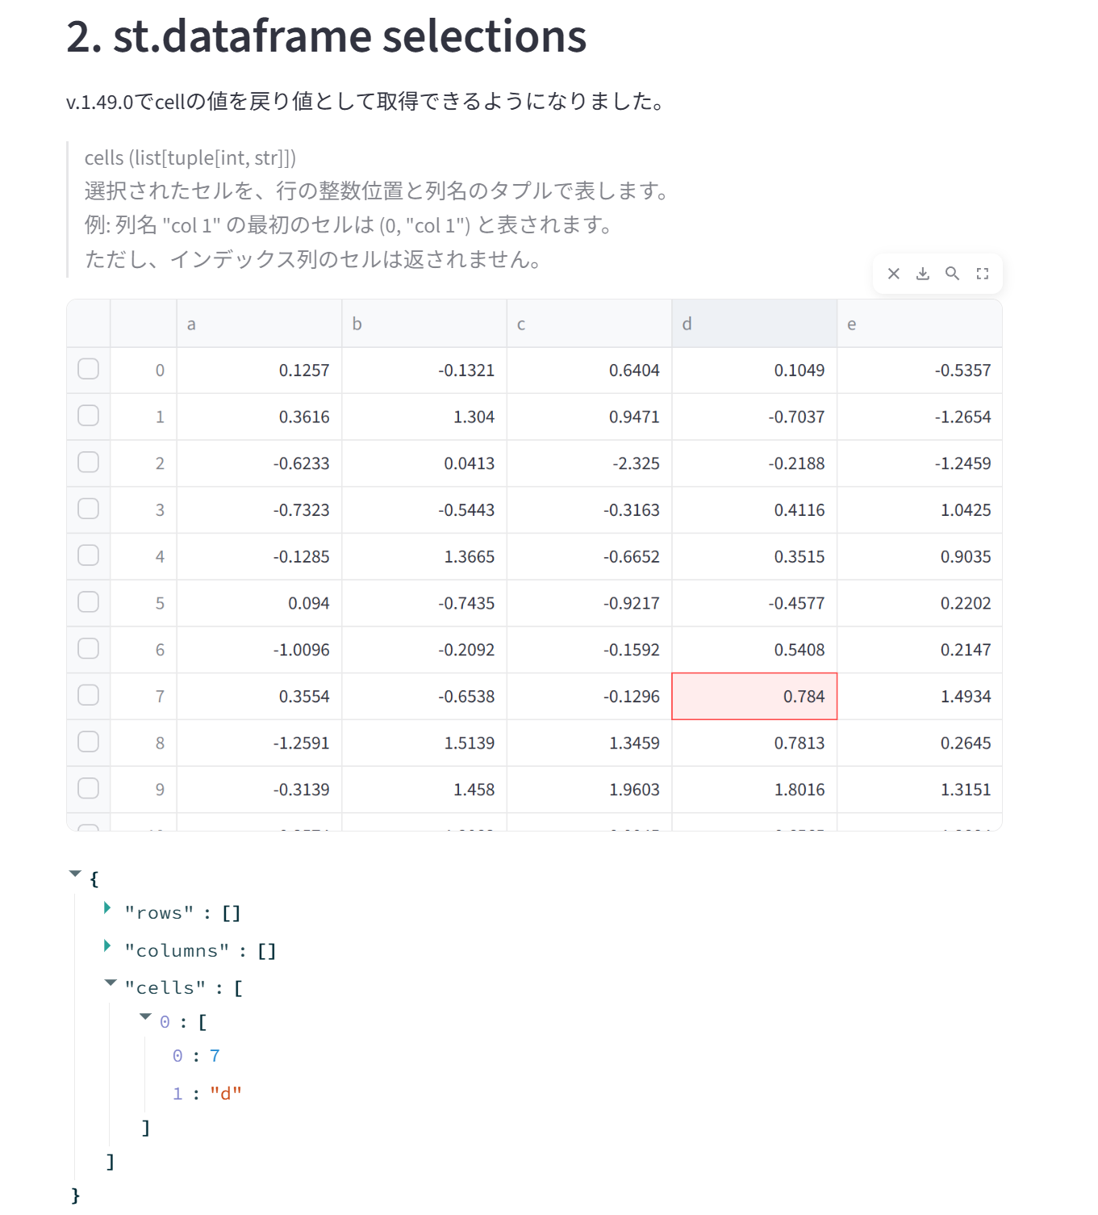Collapse the "cells" entry in the JSON output
The image size is (1098, 1215).
(x=111, y=982)
